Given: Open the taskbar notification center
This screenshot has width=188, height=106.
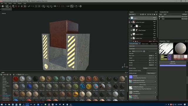Looking at the screenshot, I should (x=185, y=105).
